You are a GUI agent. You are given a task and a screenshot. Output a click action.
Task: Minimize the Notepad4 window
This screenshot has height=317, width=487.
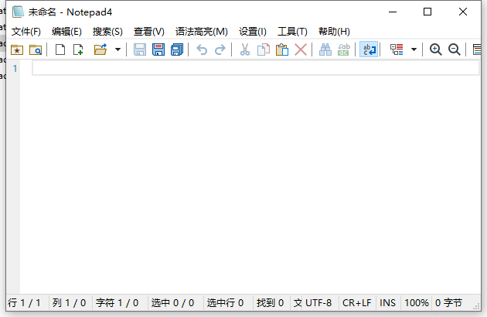coord(393,12)
